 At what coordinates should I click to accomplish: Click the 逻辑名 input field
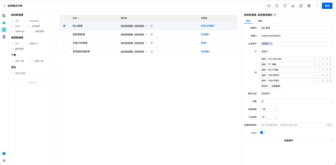pos(296,28)
